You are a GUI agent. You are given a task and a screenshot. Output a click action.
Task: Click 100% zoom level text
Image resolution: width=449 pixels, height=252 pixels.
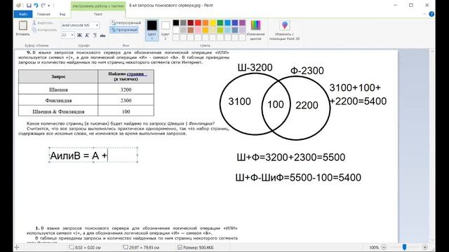[x=374, y=247]
